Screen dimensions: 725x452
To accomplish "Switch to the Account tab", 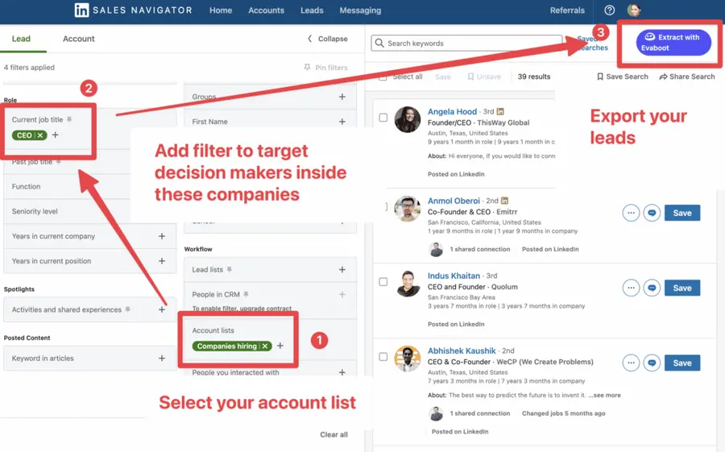I will tap(79, 39).
